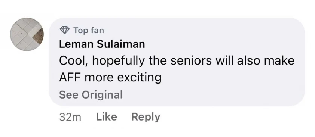315x137 pixels.
Task: Click the word "seniors" in the comment
Action: [191, 61]
